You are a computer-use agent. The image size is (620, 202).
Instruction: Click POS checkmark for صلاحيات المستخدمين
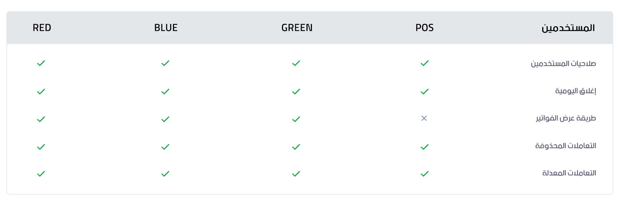[x=424, y=63]
